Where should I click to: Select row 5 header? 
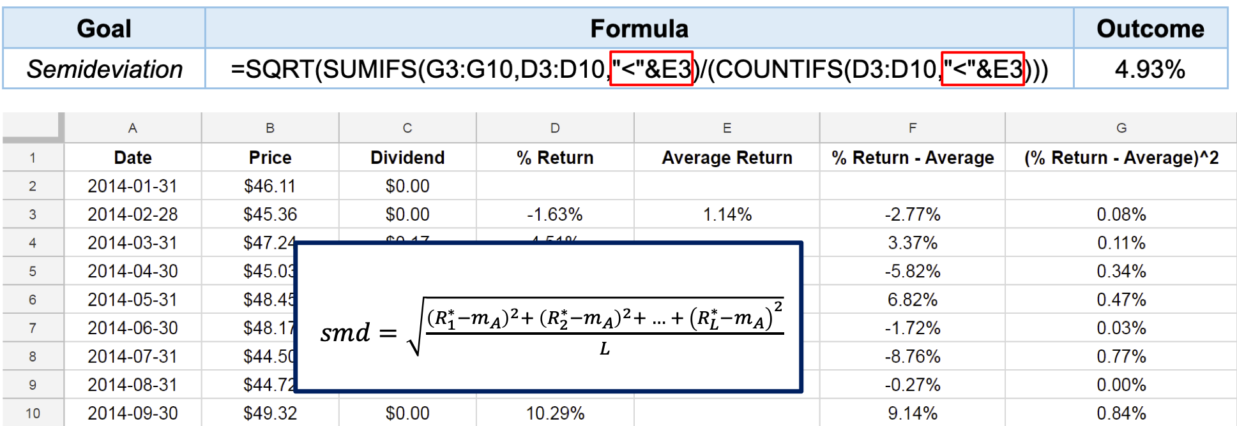coord(33,271)
